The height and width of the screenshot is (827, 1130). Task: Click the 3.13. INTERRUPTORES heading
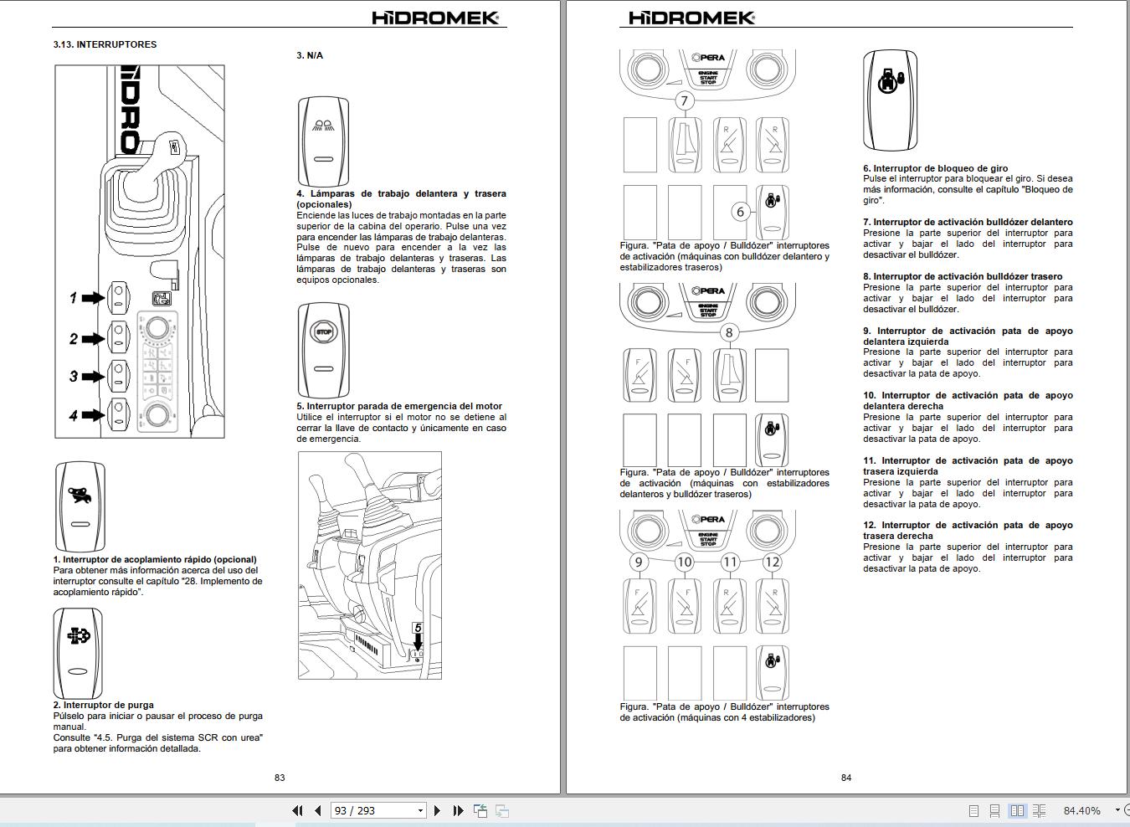[x=105, y=44]
